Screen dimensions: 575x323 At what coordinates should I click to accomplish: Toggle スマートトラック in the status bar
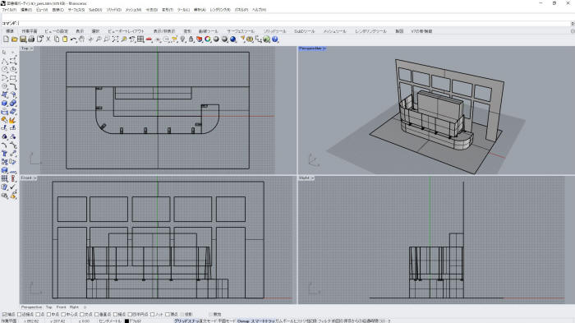[x=263, y=321]
